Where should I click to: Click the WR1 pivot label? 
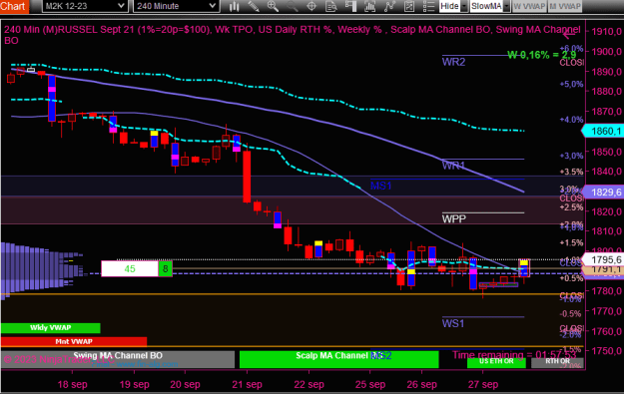pos(453,166)
